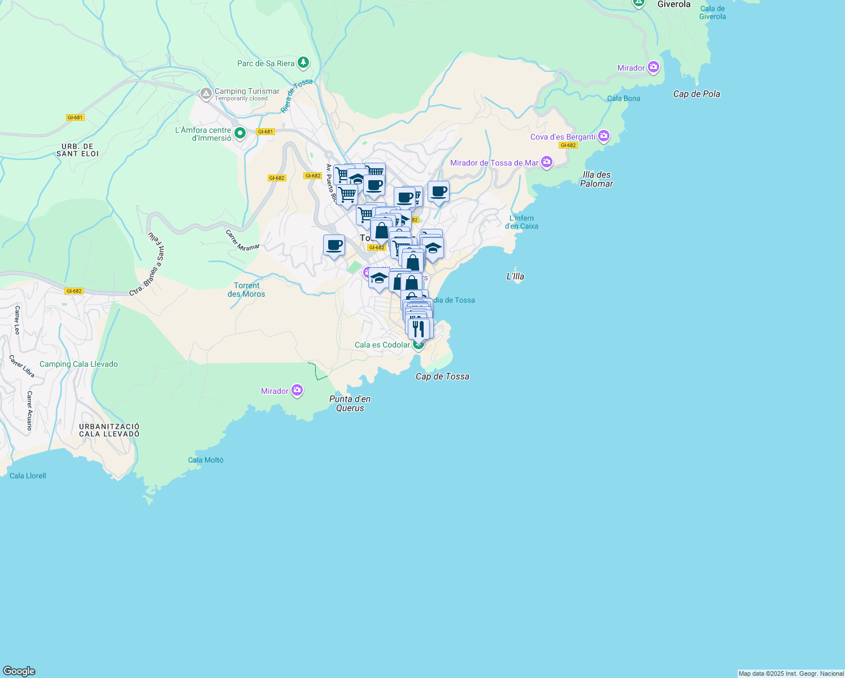Click the Cova d'es Berganti camera icon
Viewport: 845px width, 678px height.
point(604,136)
